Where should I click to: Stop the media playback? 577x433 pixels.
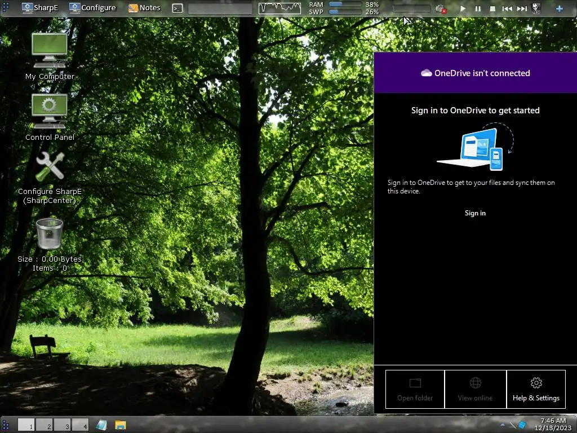tap(492, 8)
